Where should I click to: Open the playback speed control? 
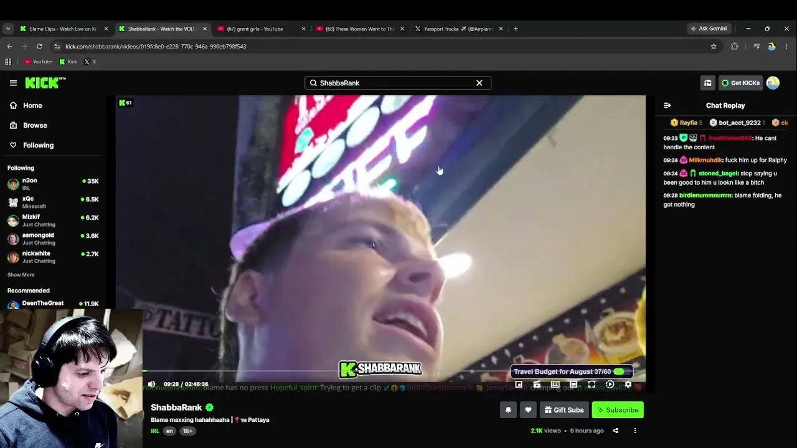(610, 385)
